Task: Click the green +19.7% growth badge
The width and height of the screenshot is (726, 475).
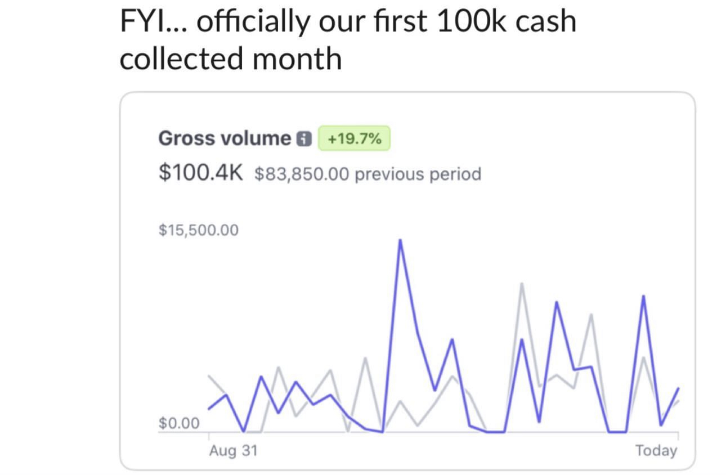Action: 354,138
